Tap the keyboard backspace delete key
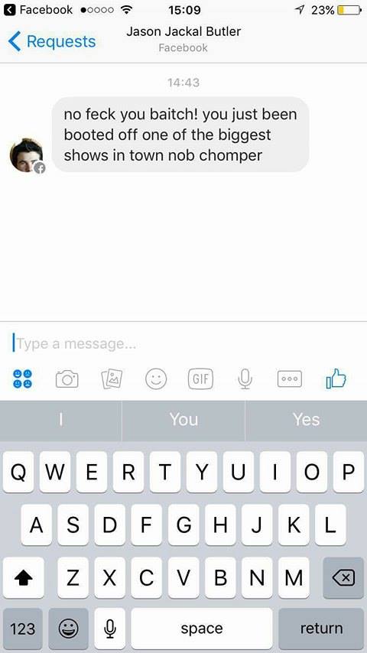Image resolution: width=367 pixels, height=653 pixels. [343, 577]
